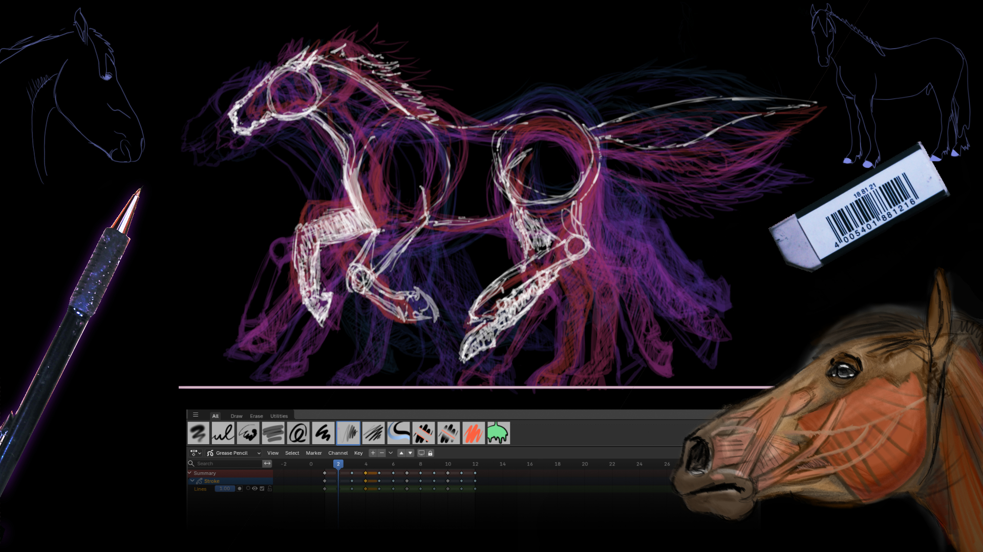Collapse the Stroke object channel
Viewport: 983px width, 552px height.
193,481
